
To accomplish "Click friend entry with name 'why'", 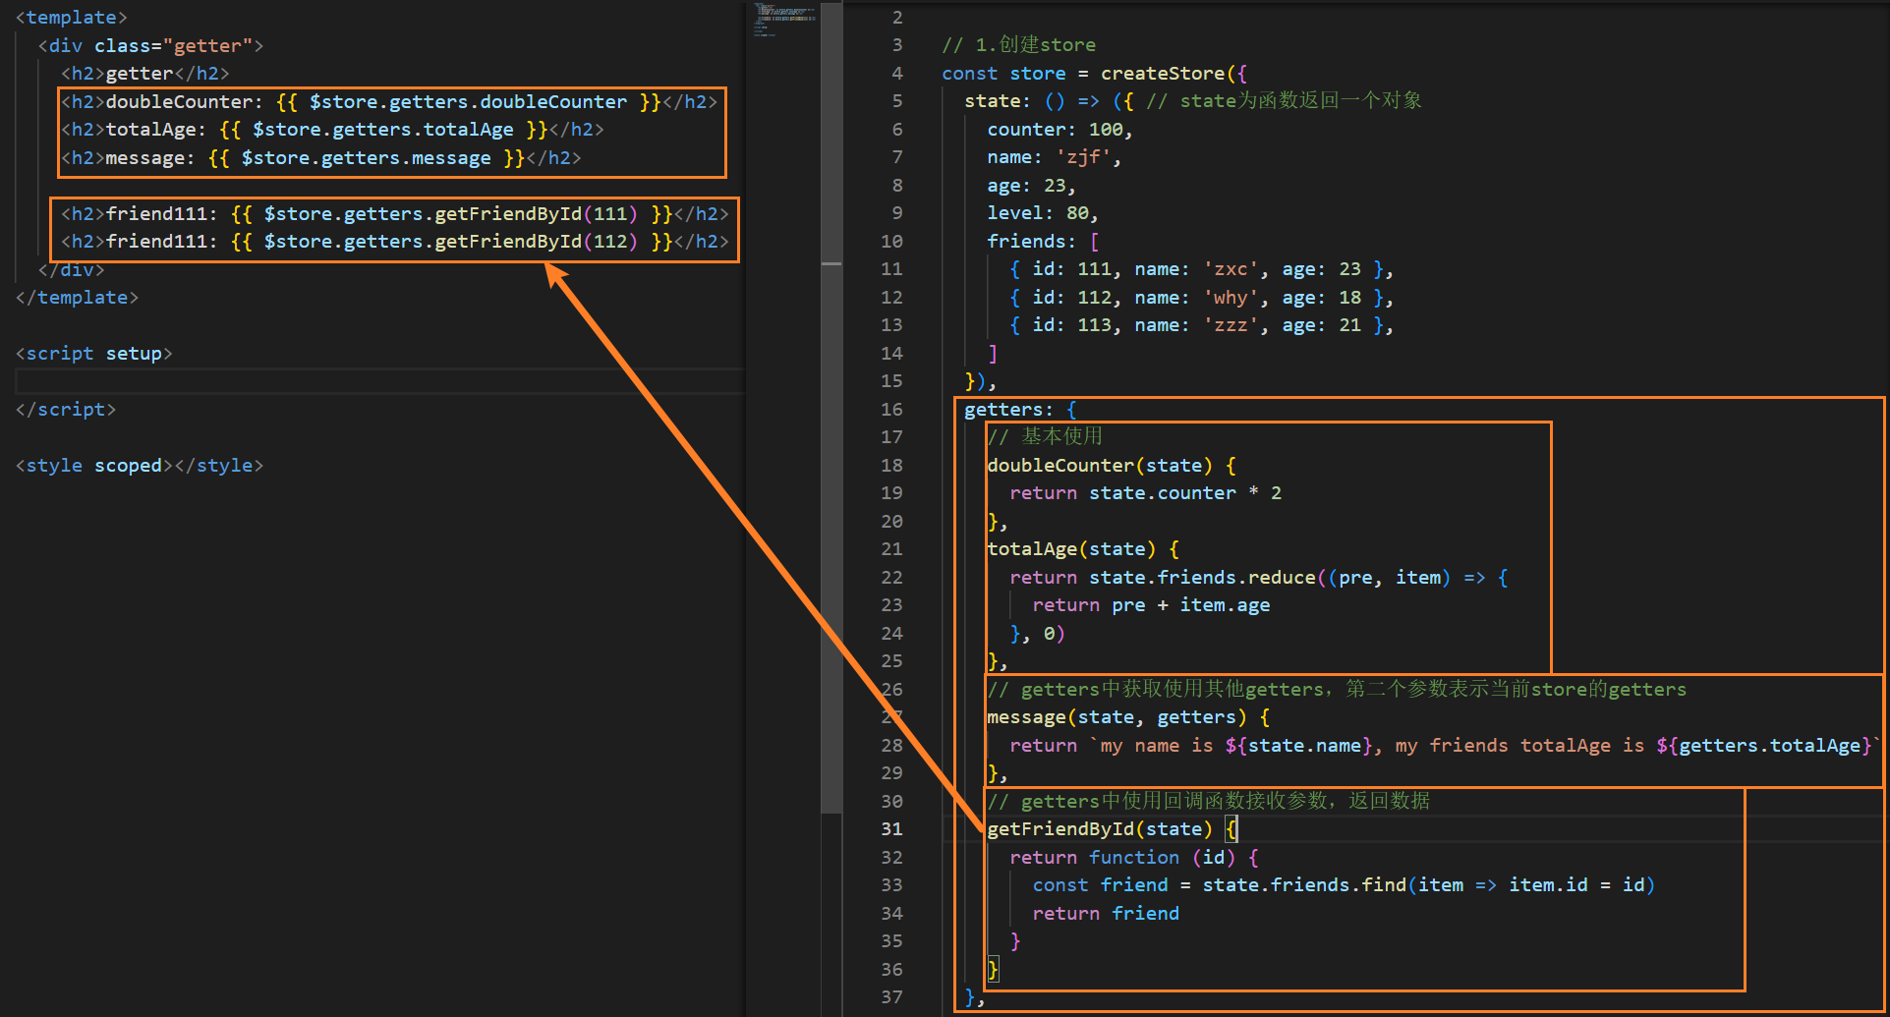I will (x=1201, y=298).
